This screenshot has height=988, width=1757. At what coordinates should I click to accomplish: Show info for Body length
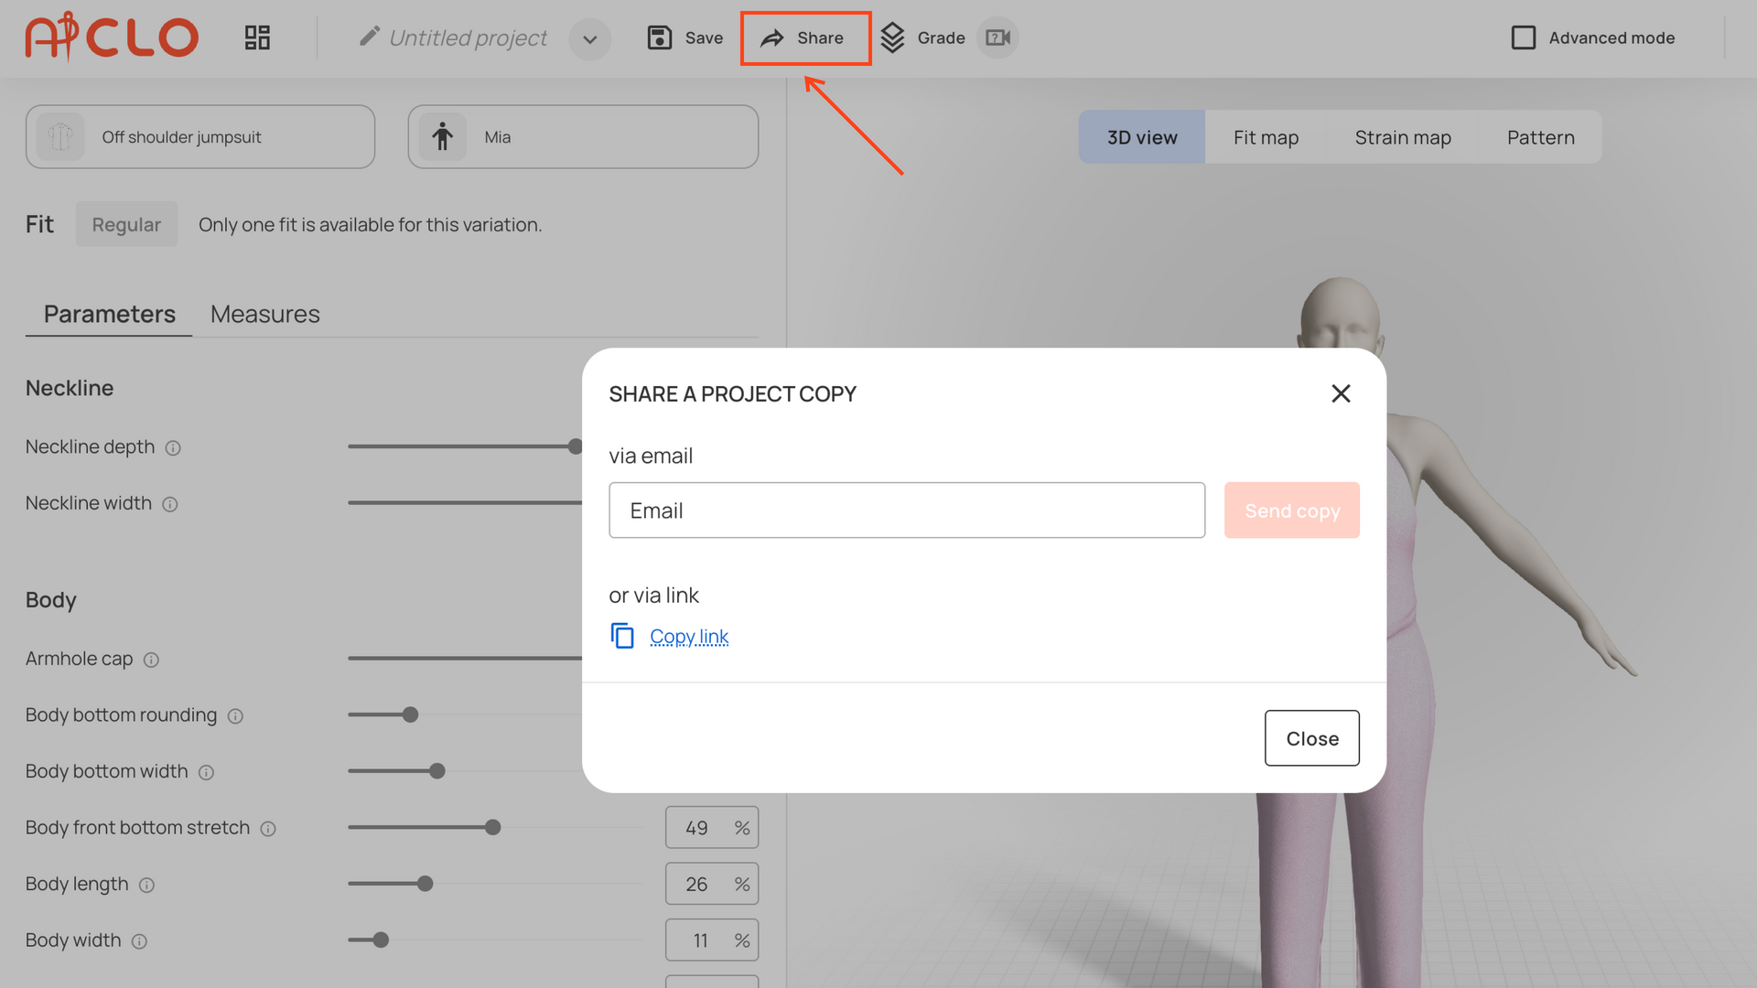point(146,886)
